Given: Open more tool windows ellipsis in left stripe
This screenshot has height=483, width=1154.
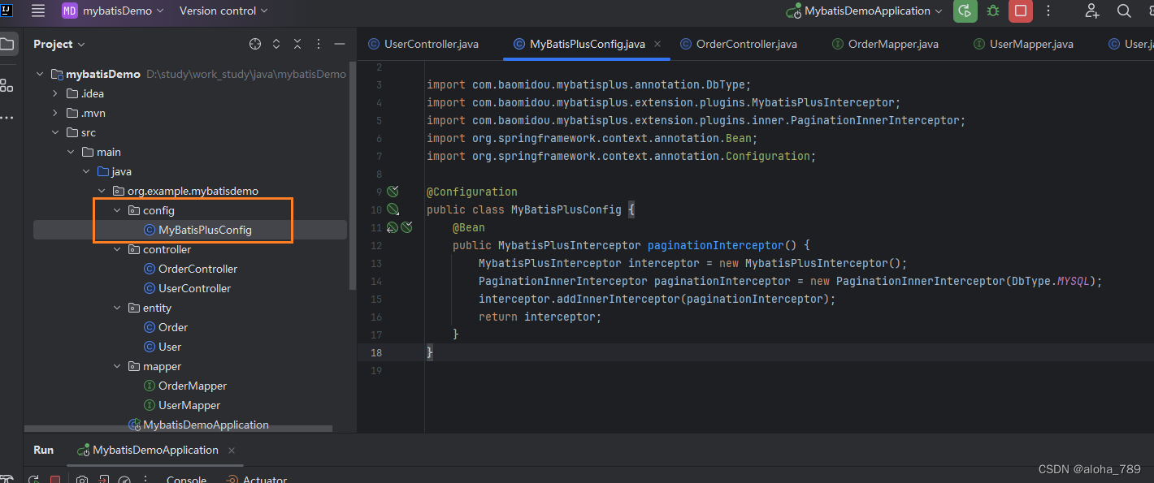Looking at the screenshot, I should (7, 117).
